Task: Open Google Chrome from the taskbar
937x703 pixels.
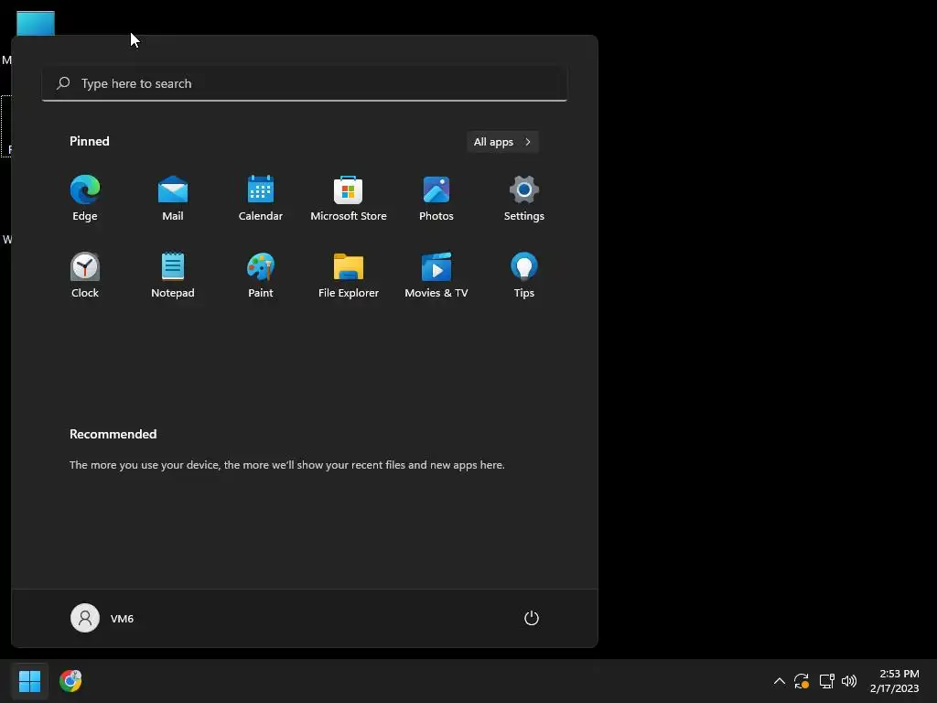Action: coord(70,681)
